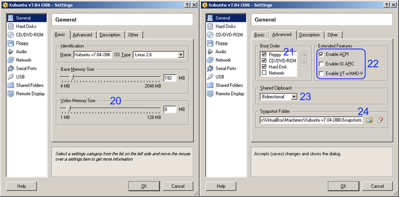The height and width of the screenshot is (197, 399).
Task: Open CD/DVD-ROM category in right window
Action: pos(225,35)
